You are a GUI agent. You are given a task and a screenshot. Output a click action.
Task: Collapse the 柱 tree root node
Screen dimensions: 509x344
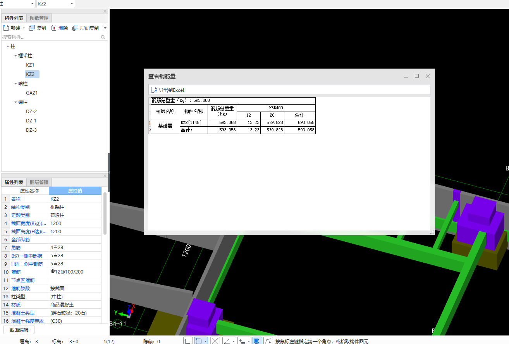coord(8,46)
